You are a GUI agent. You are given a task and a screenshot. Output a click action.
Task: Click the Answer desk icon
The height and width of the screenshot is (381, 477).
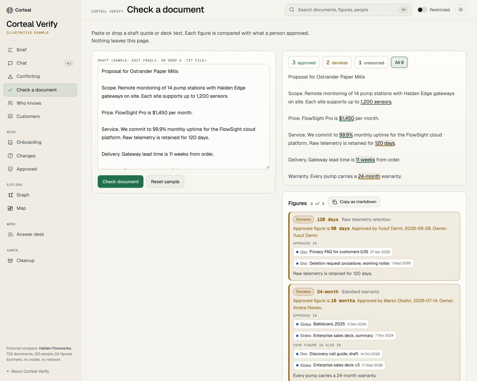coord(10,235)
